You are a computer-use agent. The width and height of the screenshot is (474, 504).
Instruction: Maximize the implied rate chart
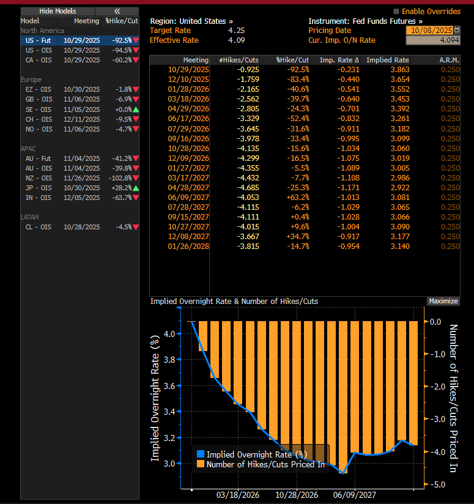(443, 301)
